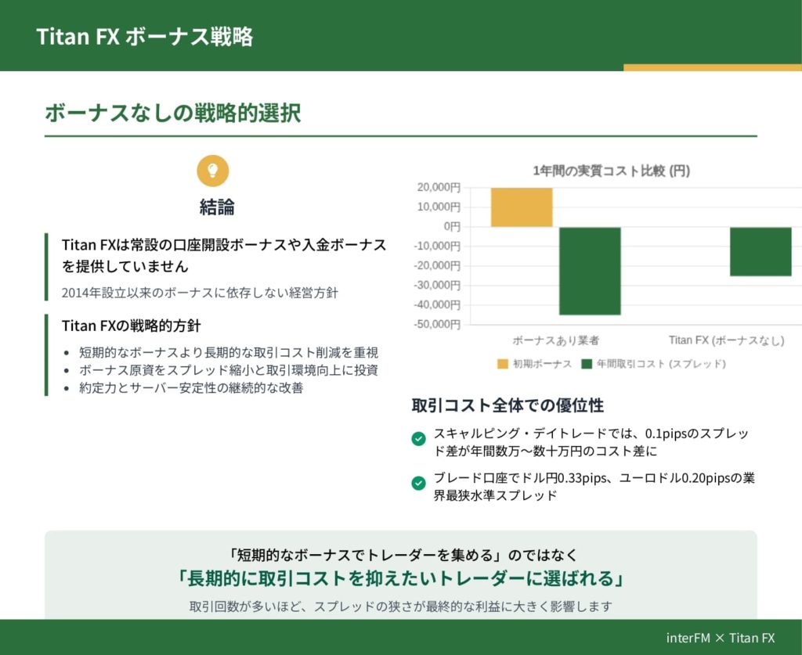Click the green checkmark beside スキャルピング・デイトレード text

point(418,439)
